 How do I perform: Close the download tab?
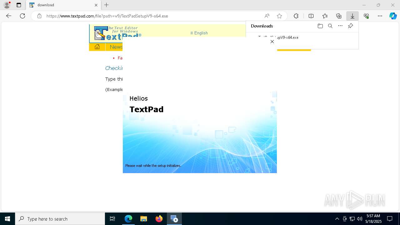pos(96,5)
